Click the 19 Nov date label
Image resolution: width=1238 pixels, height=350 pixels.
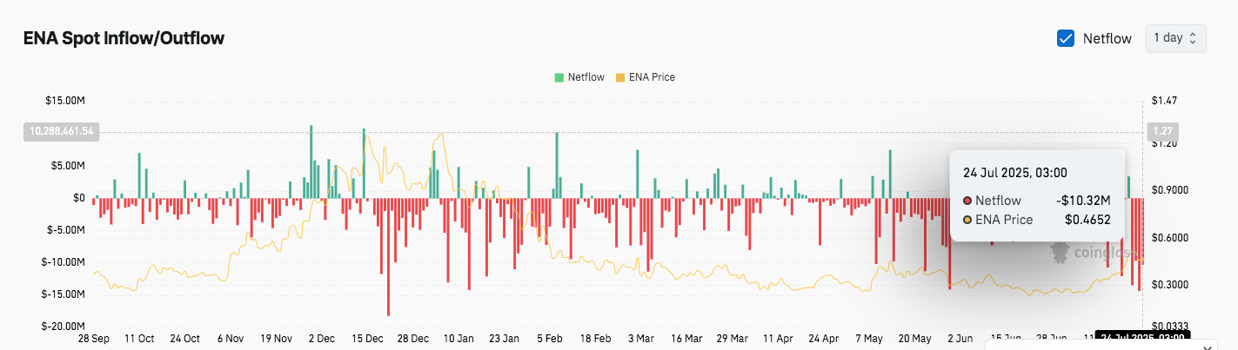coord(277,338)
